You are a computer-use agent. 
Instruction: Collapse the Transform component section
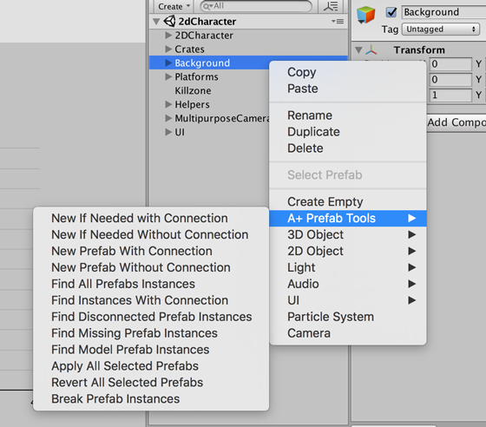tap(359, 49)
